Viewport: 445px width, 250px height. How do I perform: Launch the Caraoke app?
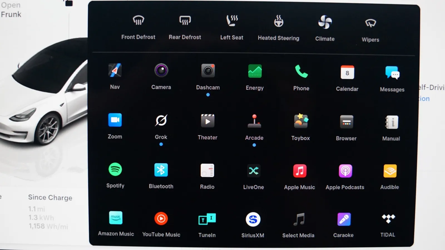[344, 219]
